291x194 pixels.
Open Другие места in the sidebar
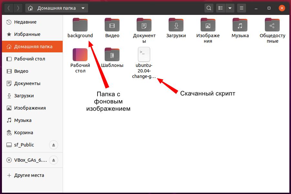(32, 175)
